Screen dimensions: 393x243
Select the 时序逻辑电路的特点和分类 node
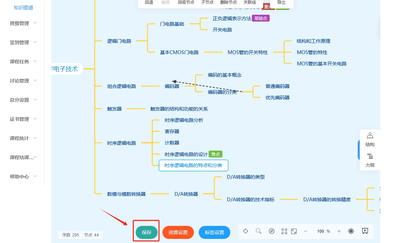point(193,165)
